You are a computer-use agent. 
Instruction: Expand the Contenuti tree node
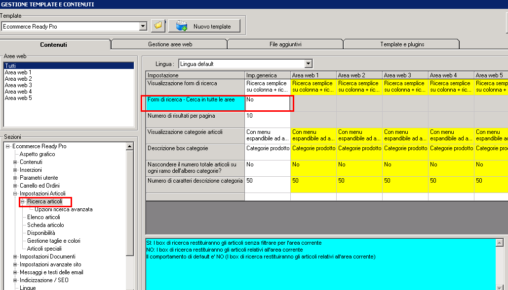(15, 162)
